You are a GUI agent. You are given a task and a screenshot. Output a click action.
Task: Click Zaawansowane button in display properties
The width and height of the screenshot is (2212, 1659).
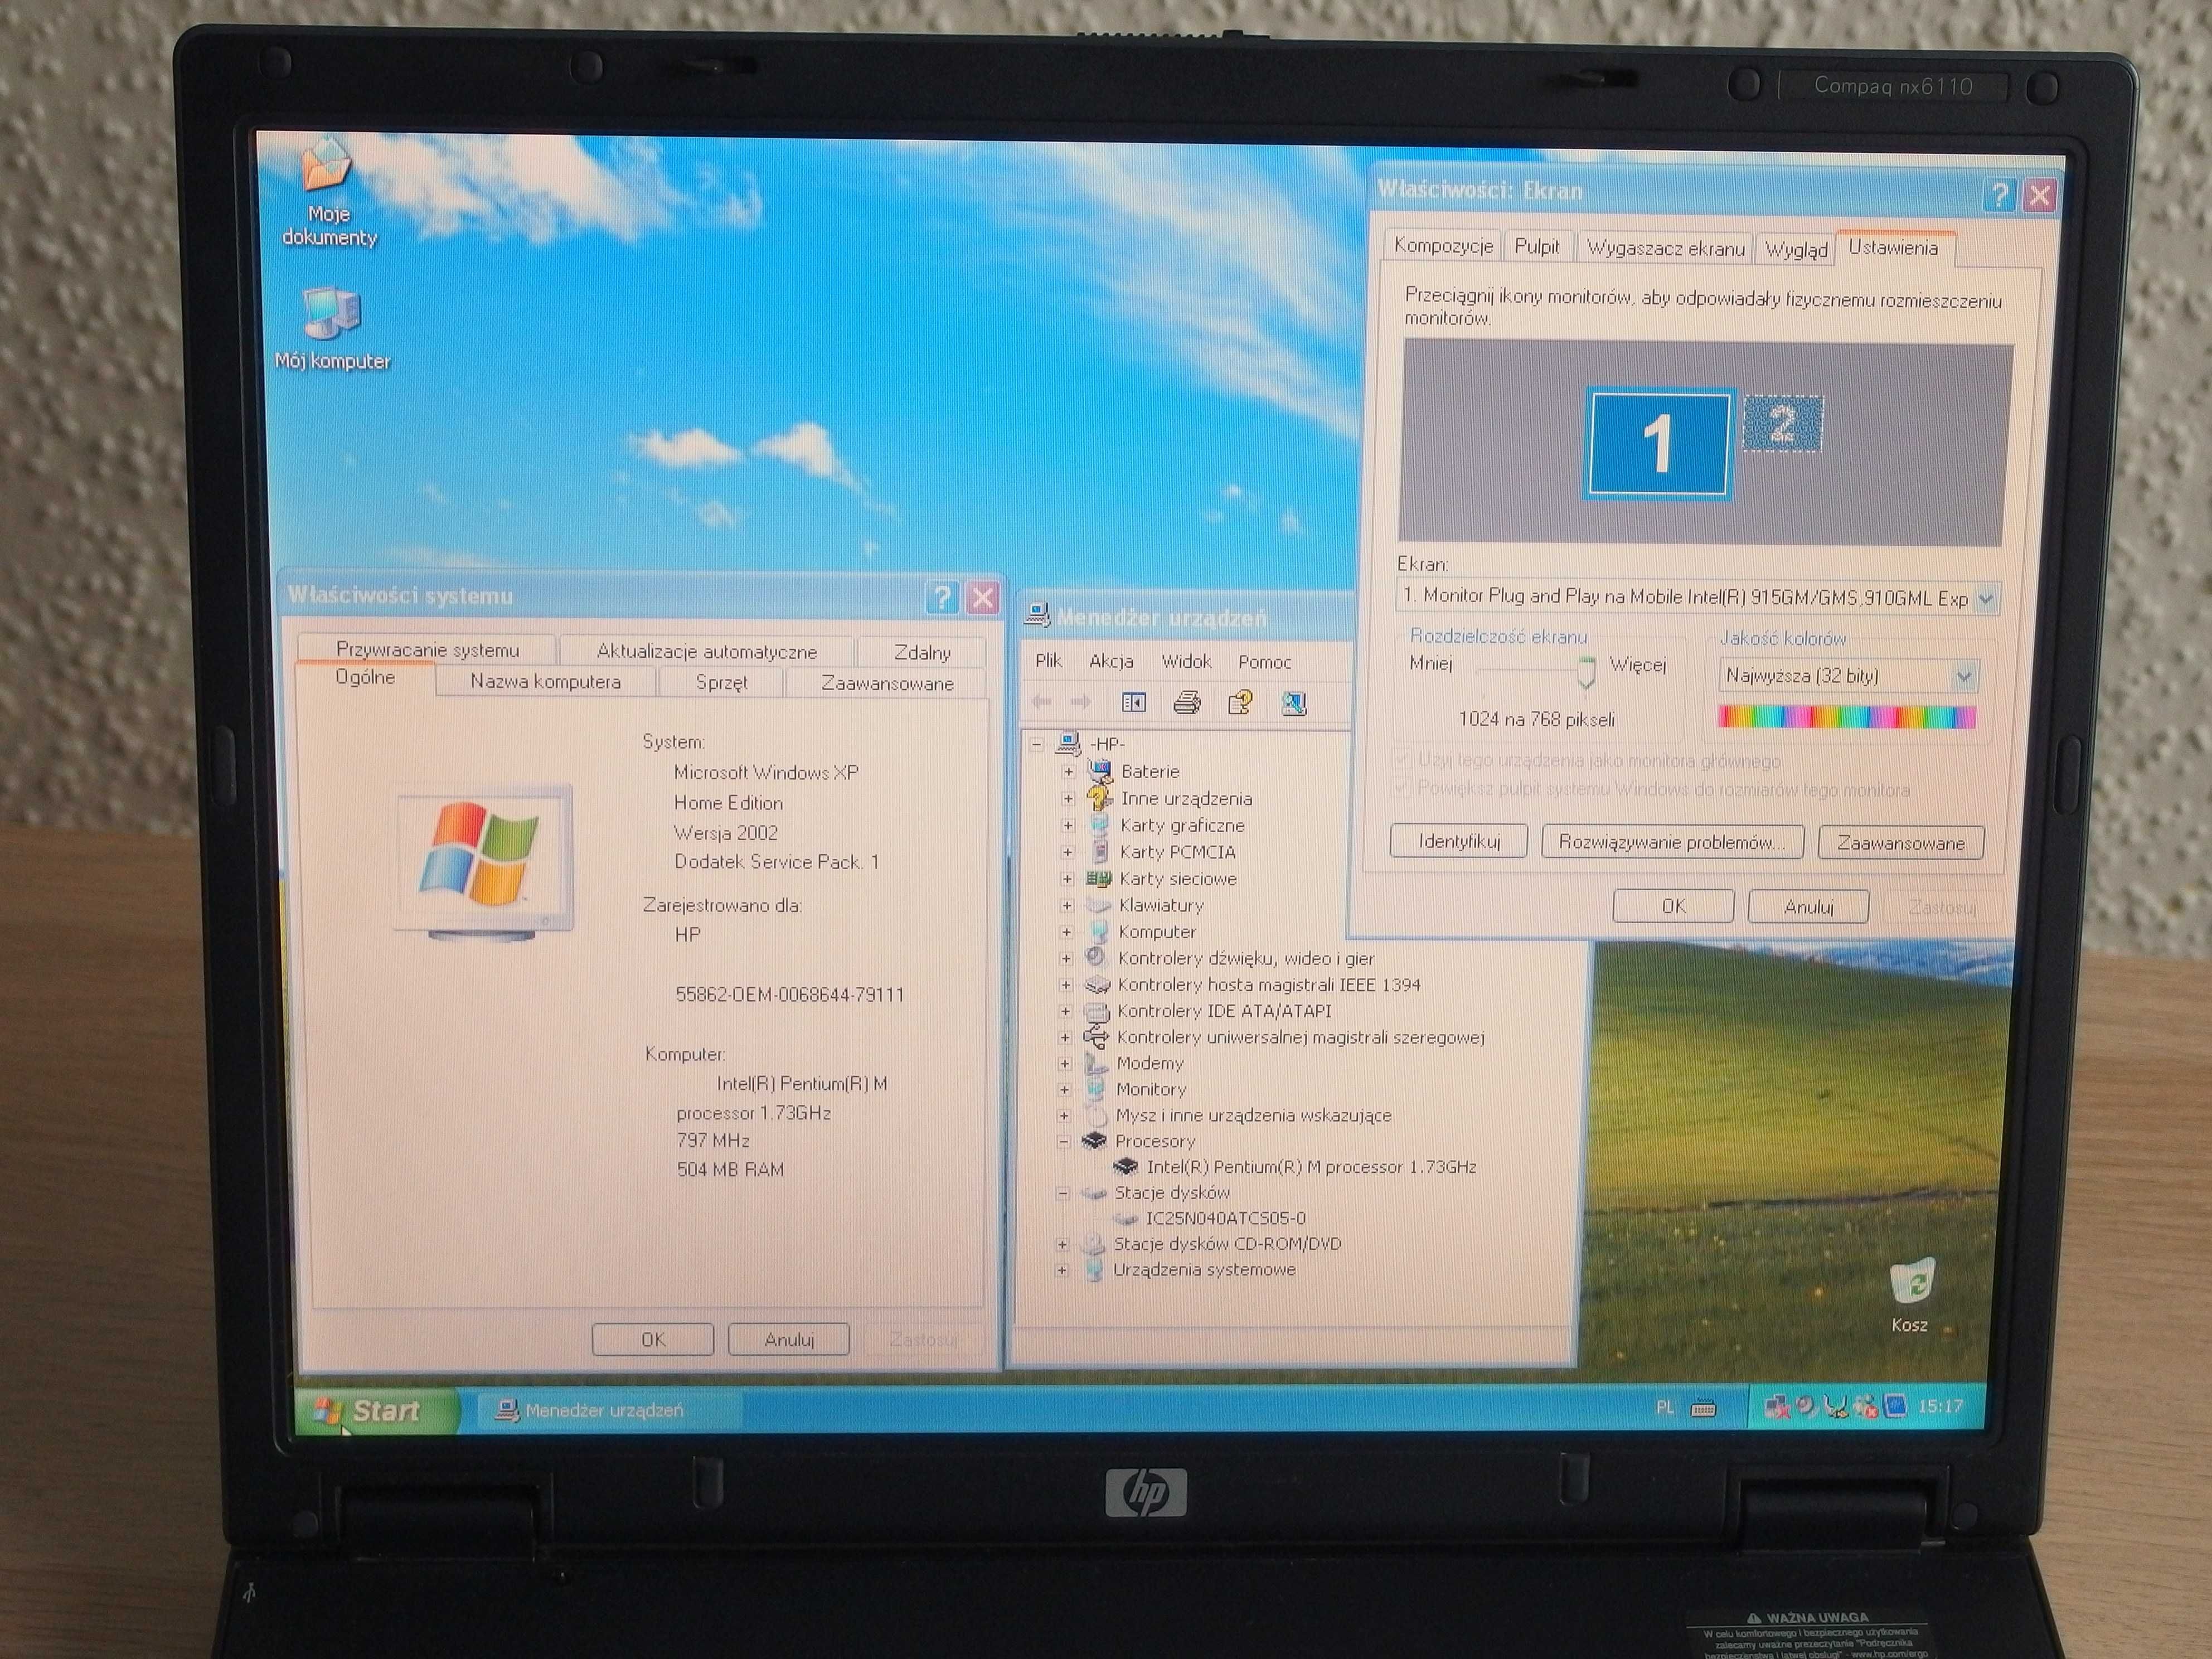tap(1900, 844)
